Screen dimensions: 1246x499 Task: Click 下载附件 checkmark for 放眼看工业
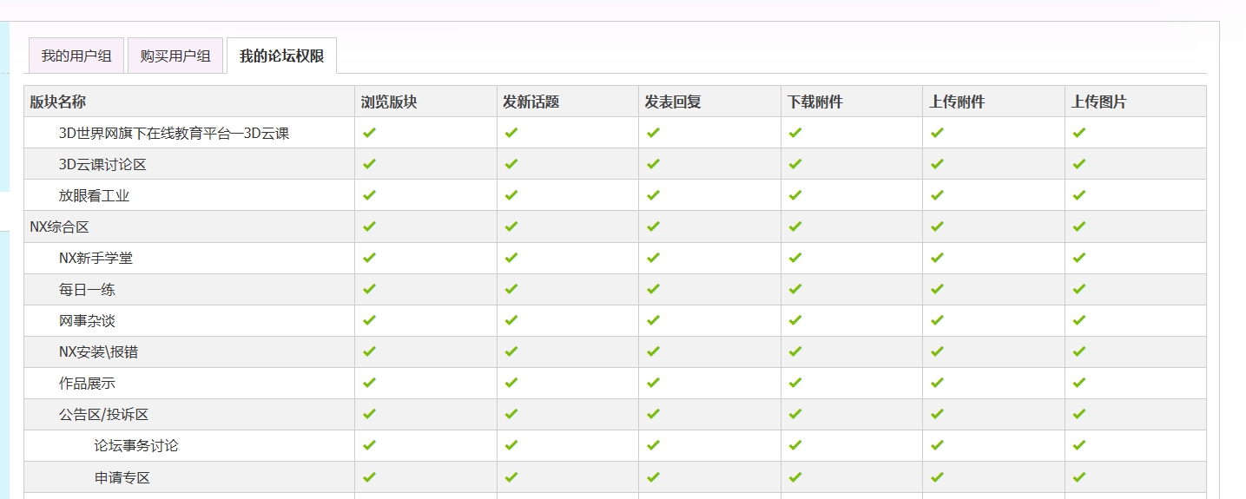click(795, 195)
